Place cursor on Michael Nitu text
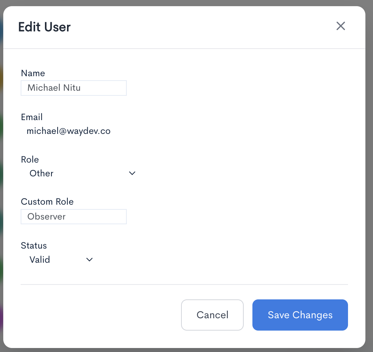 tap(54, 88)
